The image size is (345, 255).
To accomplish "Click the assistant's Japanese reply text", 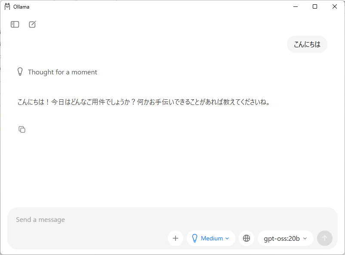I will [x=144, y=102].
